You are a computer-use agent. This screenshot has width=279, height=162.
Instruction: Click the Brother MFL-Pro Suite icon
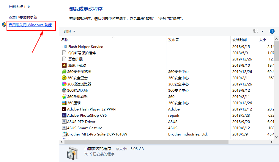point(64,134)
